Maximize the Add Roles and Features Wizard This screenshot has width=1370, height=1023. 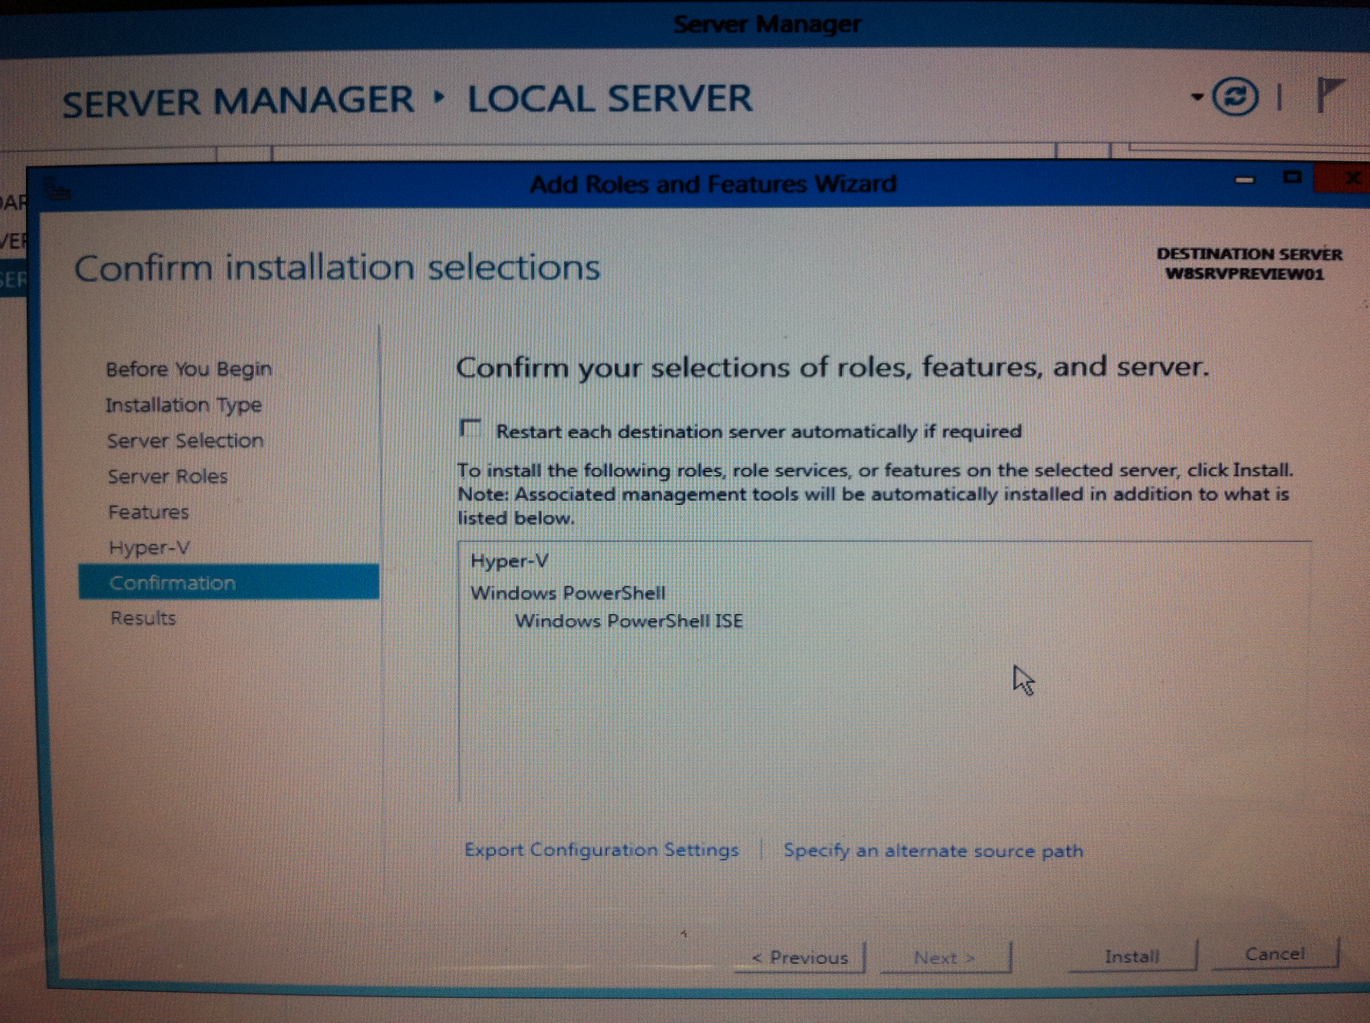(1292, 178)
